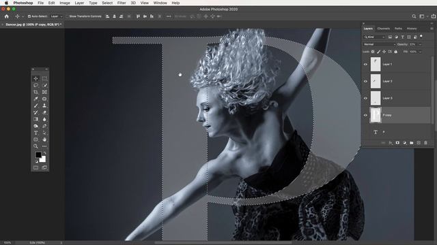Switch to the Channels tab

[384, 29]
